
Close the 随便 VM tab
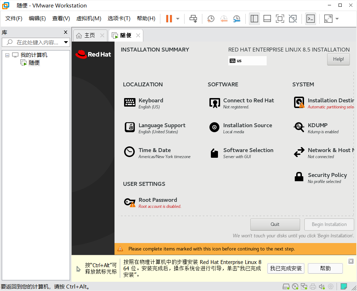tap(138, 36)
